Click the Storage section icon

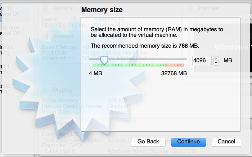pyautogui.click(x=45, y=123)
